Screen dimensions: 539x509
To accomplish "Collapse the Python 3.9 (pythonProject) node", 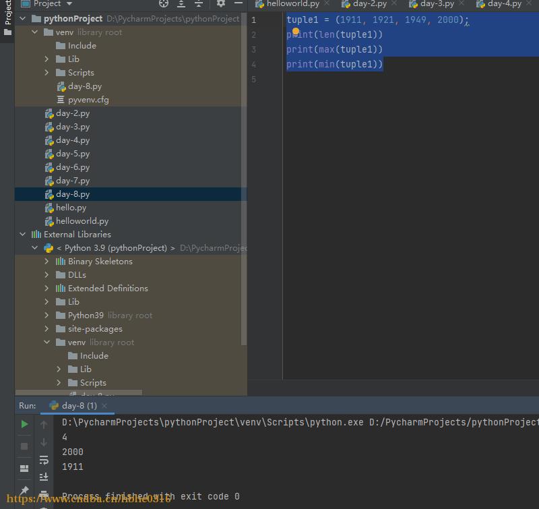I will click(35, 247).
